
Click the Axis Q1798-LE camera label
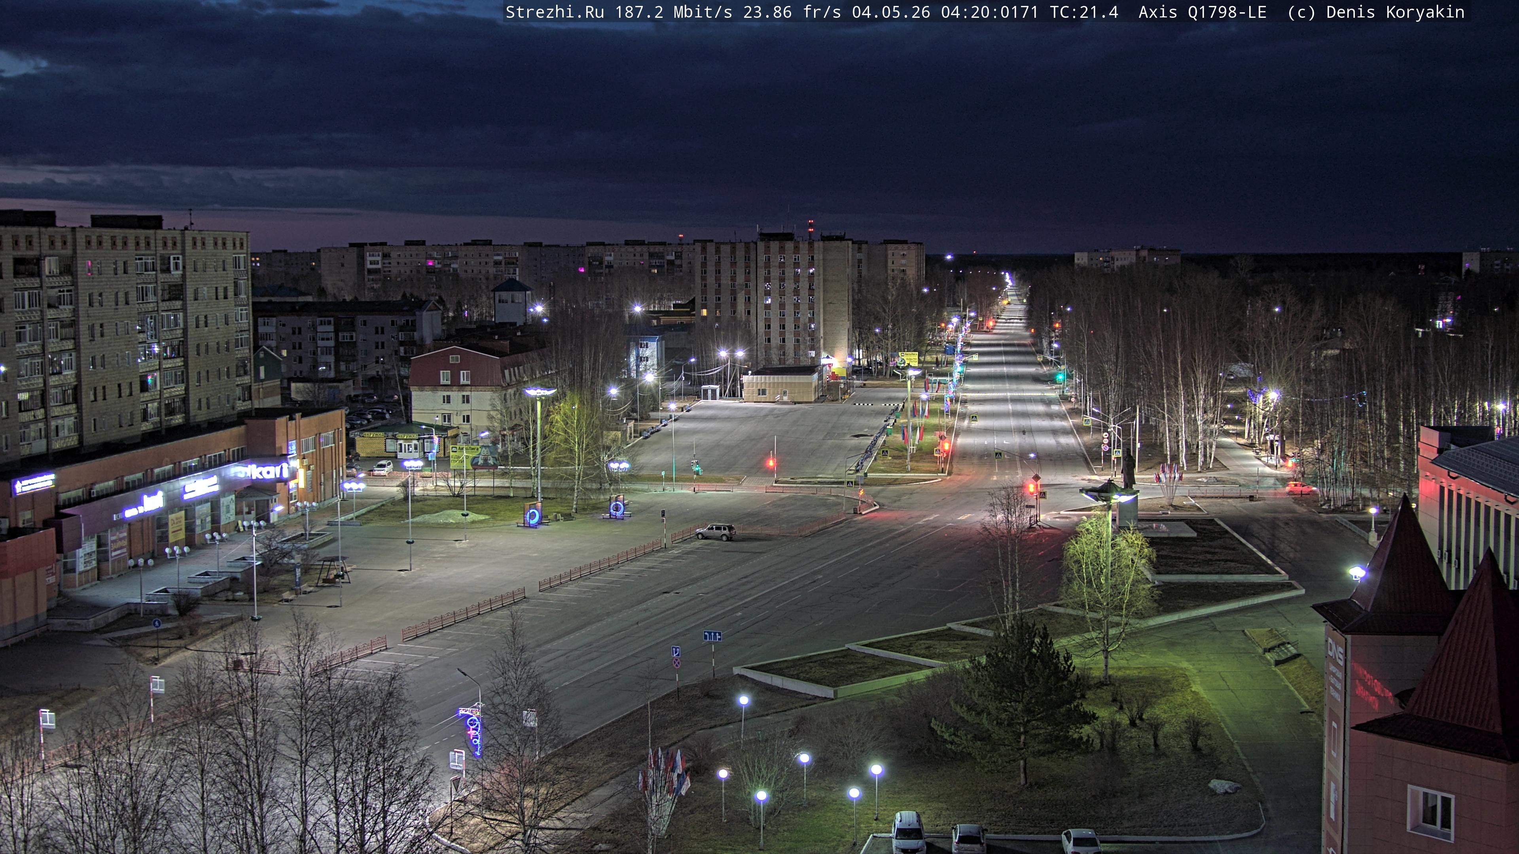[x=1203, y=12]
